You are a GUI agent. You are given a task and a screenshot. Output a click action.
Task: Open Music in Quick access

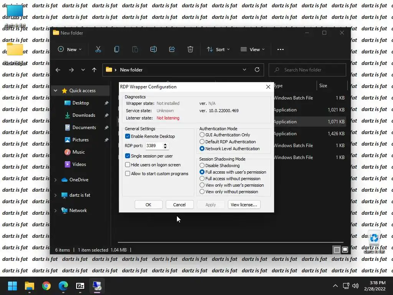(x=78, y=152)
